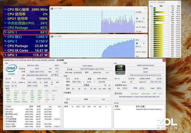The height and width of the screenshot is (133, 191).
Task: Click the NVIDIA (AD104) [ASUS] GPU name
Action: coord(145,65)
